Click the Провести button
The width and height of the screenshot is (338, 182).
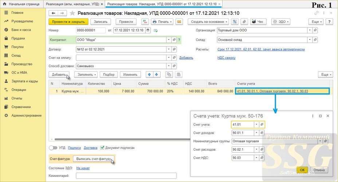point(126,22)
